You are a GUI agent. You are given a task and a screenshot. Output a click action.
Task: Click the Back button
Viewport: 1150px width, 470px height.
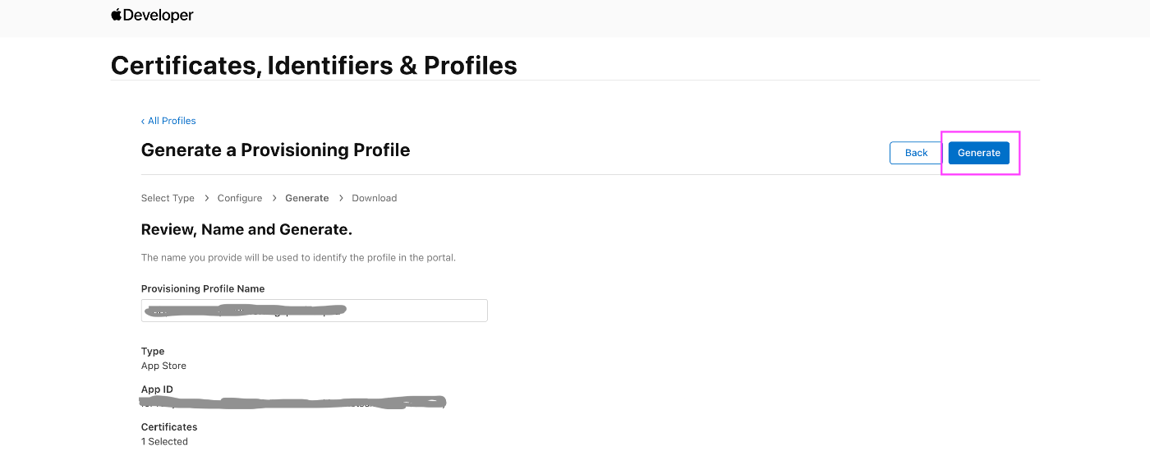click(916, 153)
